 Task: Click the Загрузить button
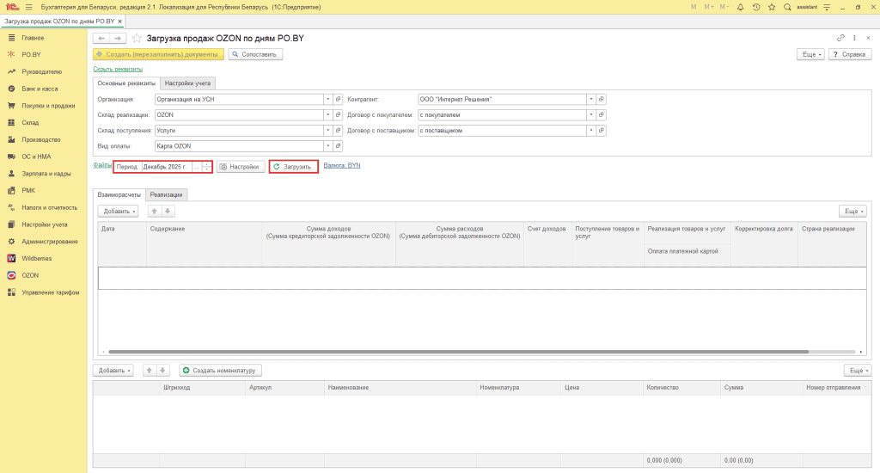tap(293, 167)
